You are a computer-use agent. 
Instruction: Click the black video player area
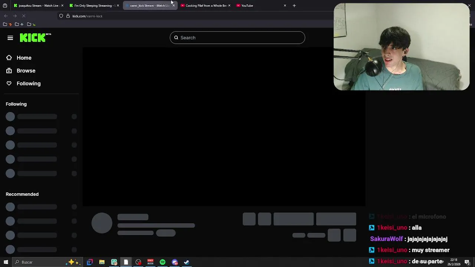tap(224, 126)
